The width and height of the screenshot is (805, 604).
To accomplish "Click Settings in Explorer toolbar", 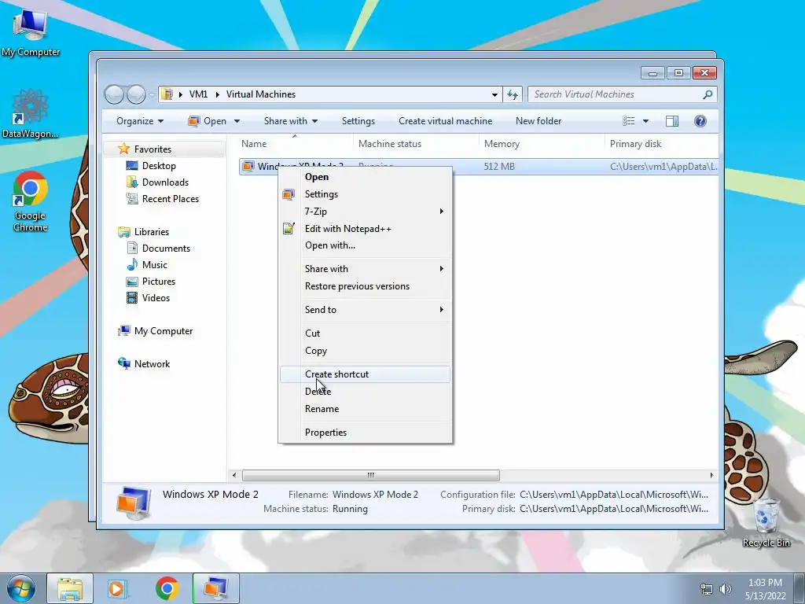I will 358,121.
